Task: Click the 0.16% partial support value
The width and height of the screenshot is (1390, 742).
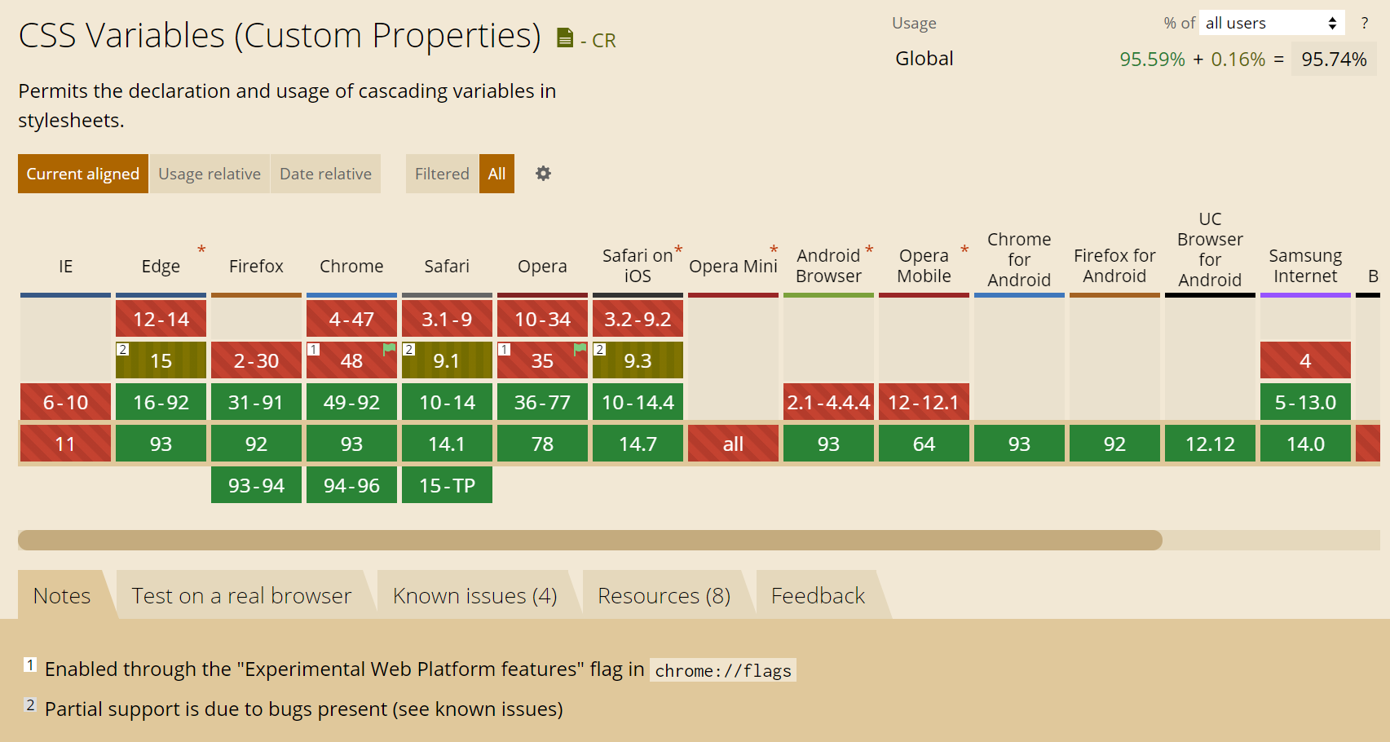Action: coord(1238,60)
